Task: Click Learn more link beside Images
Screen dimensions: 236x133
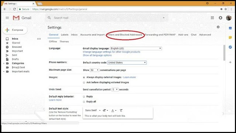Action: 129,77
